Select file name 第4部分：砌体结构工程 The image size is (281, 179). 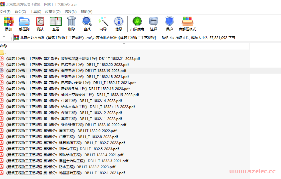(x=65, y=155)
